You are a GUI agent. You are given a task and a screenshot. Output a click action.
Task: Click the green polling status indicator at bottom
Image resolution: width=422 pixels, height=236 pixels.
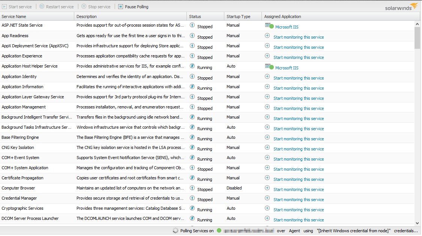pos(219,230)
